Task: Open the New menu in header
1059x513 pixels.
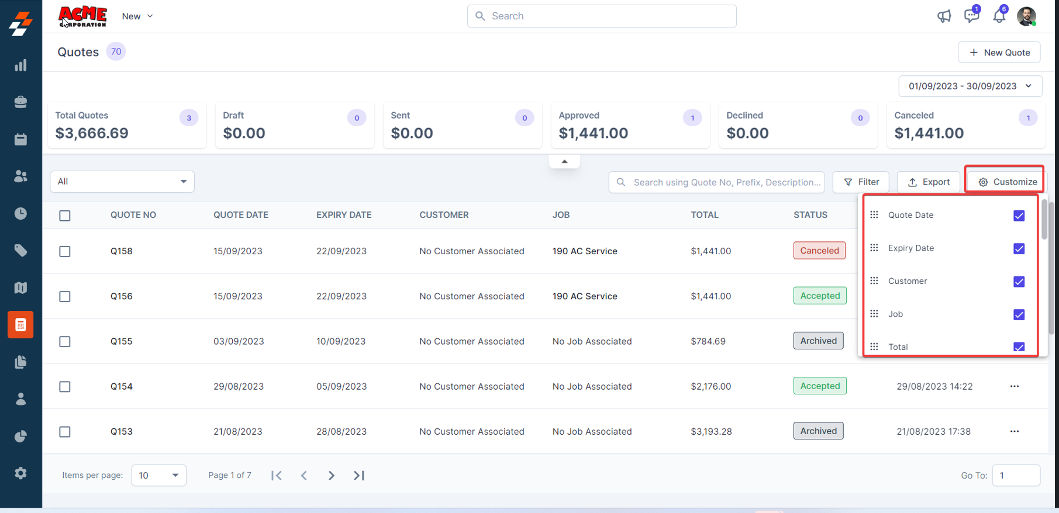Action: (x=137, y=16)
